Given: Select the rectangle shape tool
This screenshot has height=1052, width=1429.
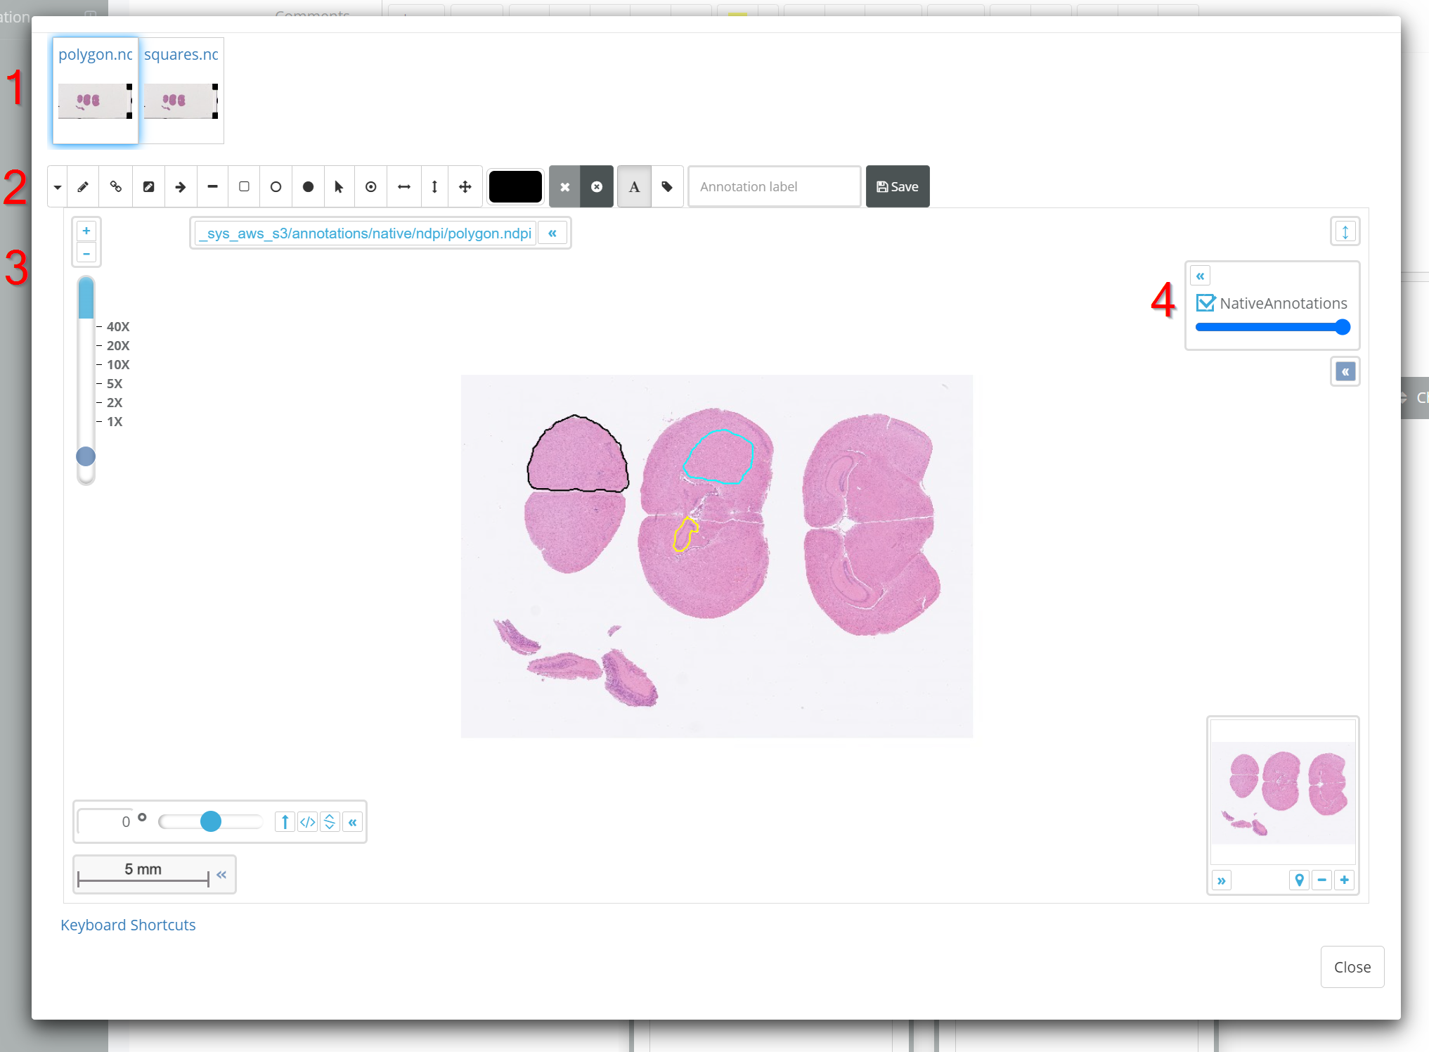Looking at the screenshot, I should (x=244, y=187).
